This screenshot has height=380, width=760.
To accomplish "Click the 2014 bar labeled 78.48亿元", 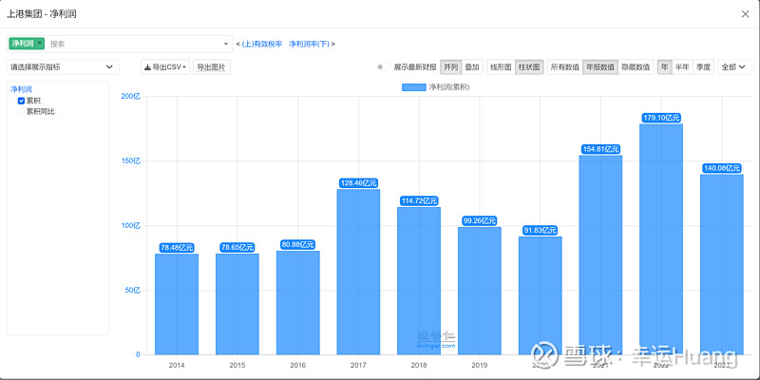I will click(x=177, y=304).
